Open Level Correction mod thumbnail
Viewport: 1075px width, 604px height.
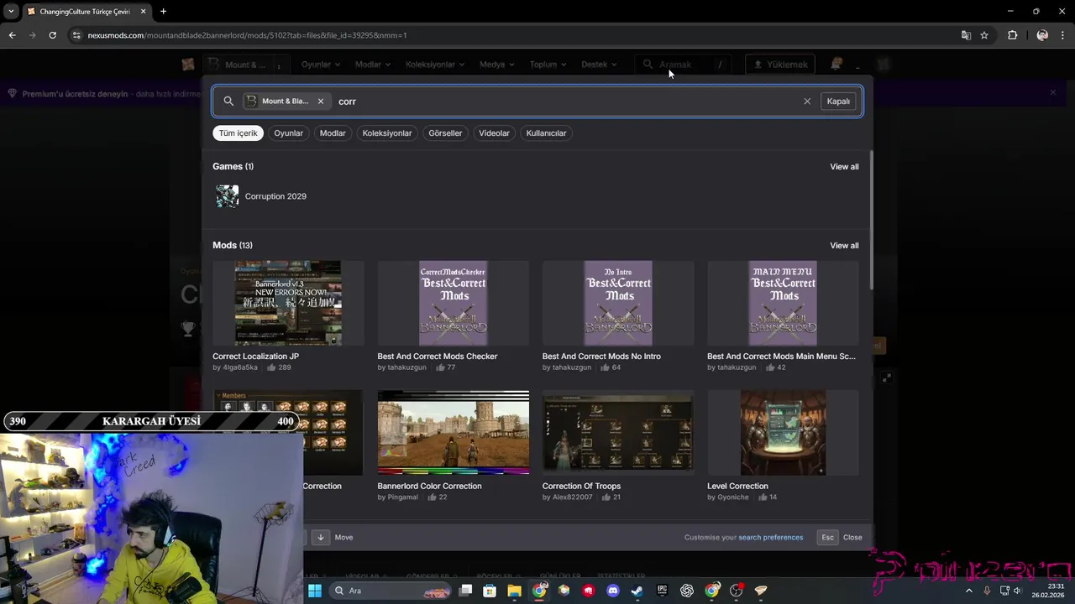[x=783, y=433]
